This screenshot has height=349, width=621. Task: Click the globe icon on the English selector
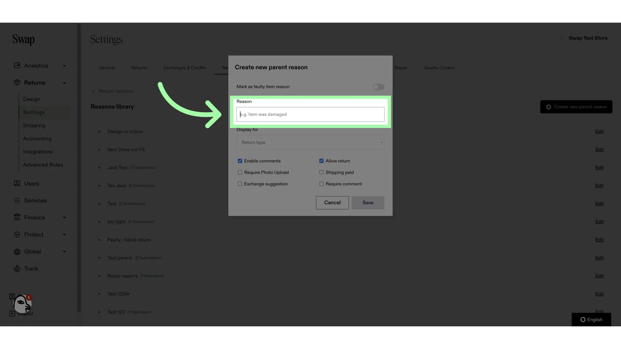(583, 320)
